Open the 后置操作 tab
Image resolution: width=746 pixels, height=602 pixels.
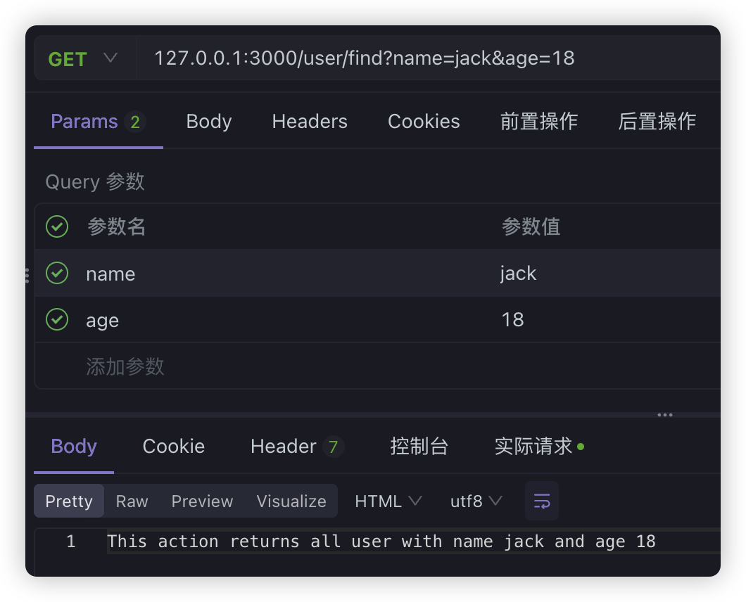pos(657,122)
